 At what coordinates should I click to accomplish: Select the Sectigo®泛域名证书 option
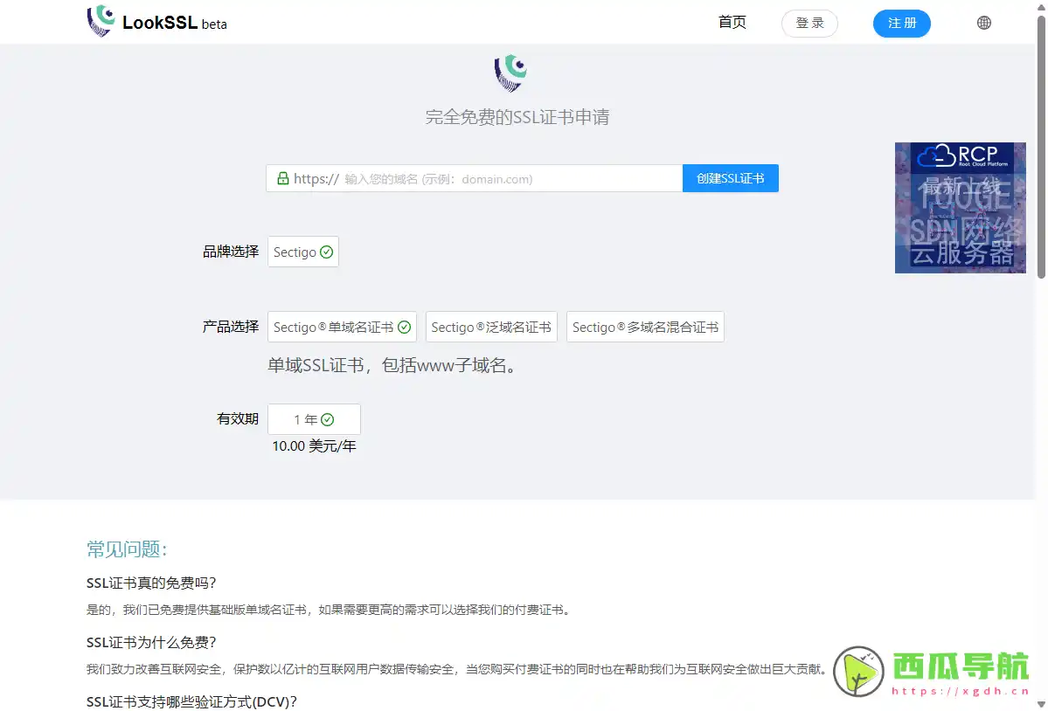[491, 327]
